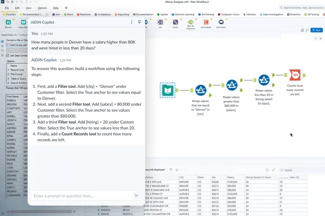Viewport: 325px width, 216px height.
Task: Select the Input Data node on the canvas
Action: pos(167,91)
